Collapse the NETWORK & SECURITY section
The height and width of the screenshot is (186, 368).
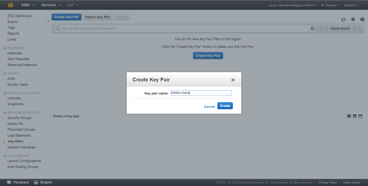(x=5, y=113)
